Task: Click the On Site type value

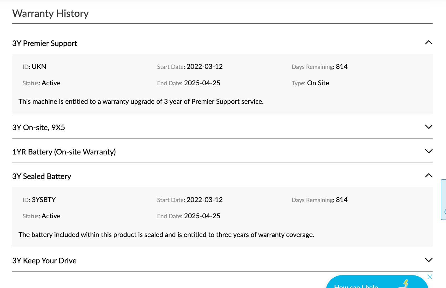Action: pos(318,83)
